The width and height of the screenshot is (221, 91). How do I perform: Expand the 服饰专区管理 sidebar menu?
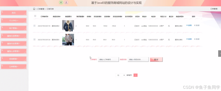[x=14, y=43]
